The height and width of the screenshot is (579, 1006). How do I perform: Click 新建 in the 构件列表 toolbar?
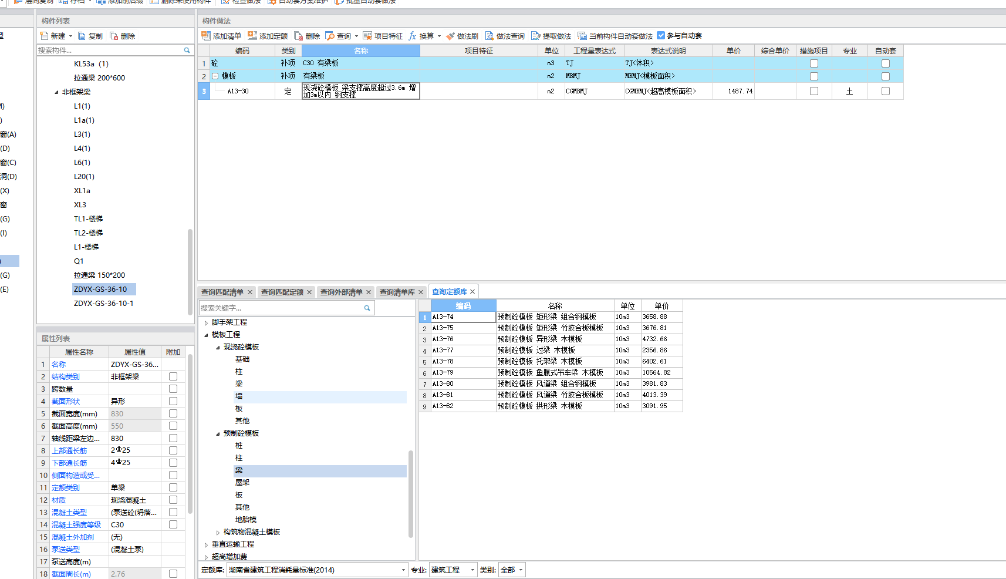[x=53, y=36]
